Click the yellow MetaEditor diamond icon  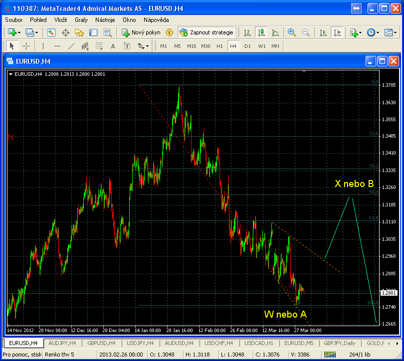[169, 32]
